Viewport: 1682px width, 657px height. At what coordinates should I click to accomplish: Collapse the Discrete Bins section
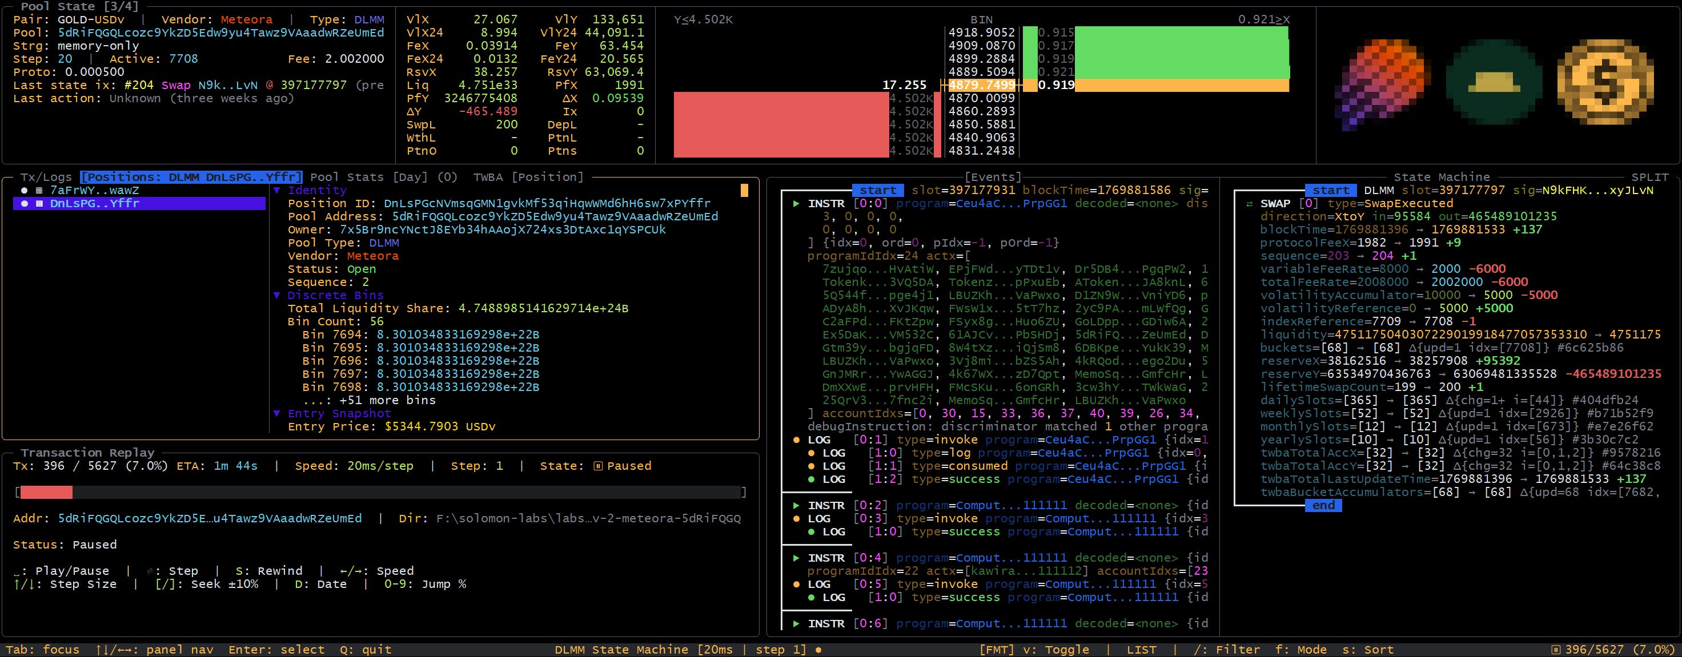(277, 296)
